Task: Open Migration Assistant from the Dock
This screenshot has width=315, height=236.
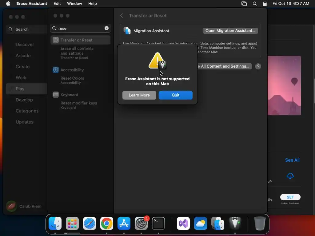Action: tap(218, 223)
